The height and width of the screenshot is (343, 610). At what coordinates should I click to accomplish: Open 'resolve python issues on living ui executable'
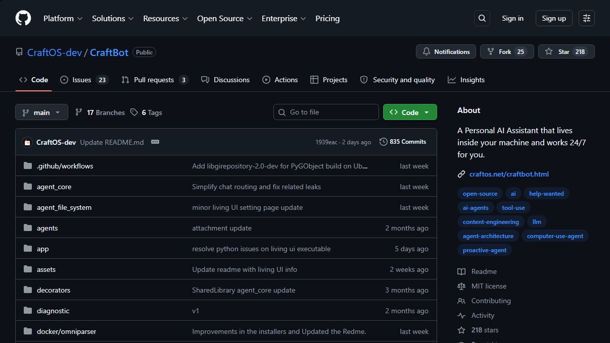pyautogui.click(x=261, y=249)
